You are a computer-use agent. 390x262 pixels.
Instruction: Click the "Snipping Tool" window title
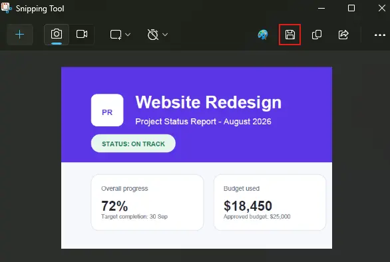tap(40, 9)
